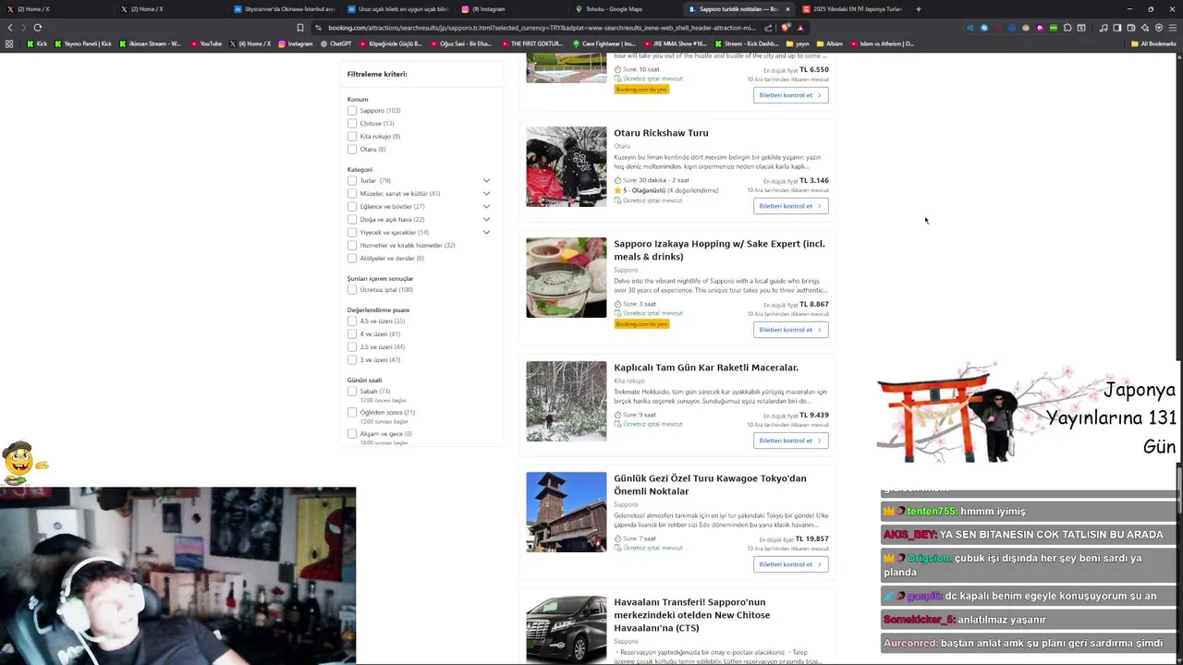This screenshot has height=665, width=1183.
Task: Open the browser hamburger menu
Action: pos(1173,28)
